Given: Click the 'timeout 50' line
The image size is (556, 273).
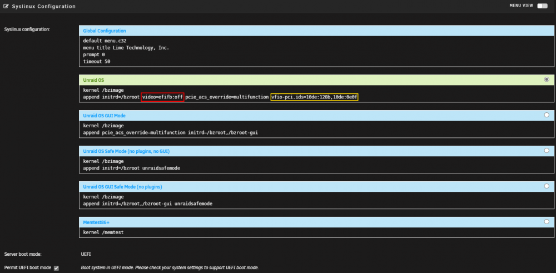Looking at the screenshot, I should click(96, 61).
